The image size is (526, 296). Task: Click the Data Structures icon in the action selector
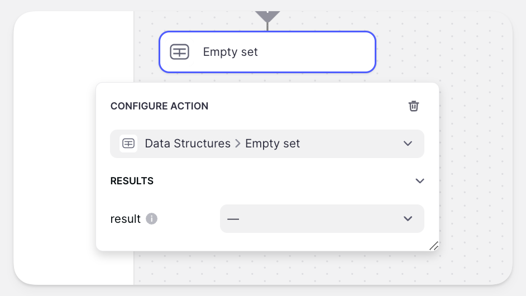coord(128,144)
